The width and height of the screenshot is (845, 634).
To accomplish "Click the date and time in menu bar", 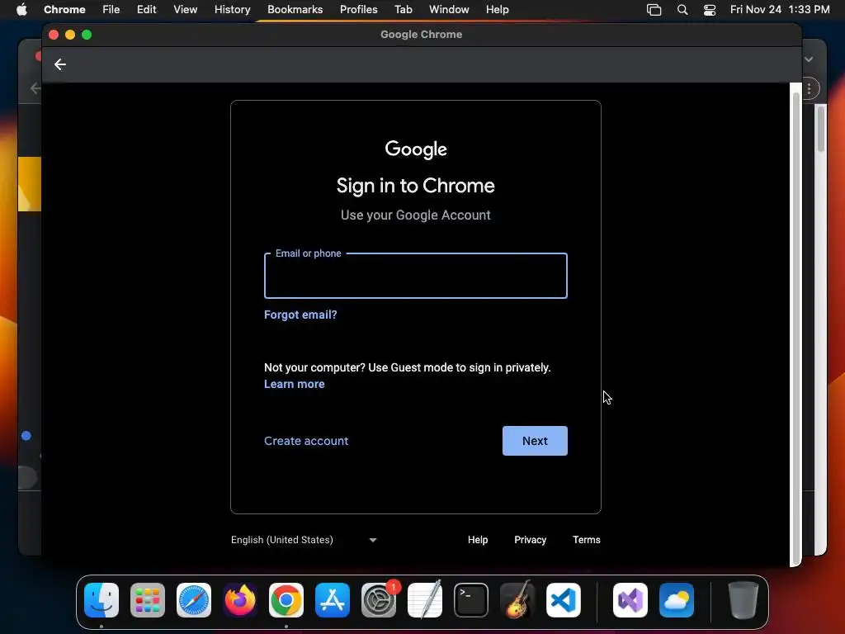I will tap(780, 10).
